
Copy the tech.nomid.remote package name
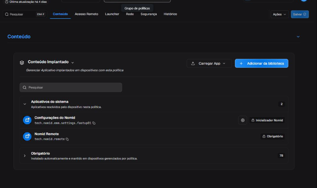pos(67,139)
